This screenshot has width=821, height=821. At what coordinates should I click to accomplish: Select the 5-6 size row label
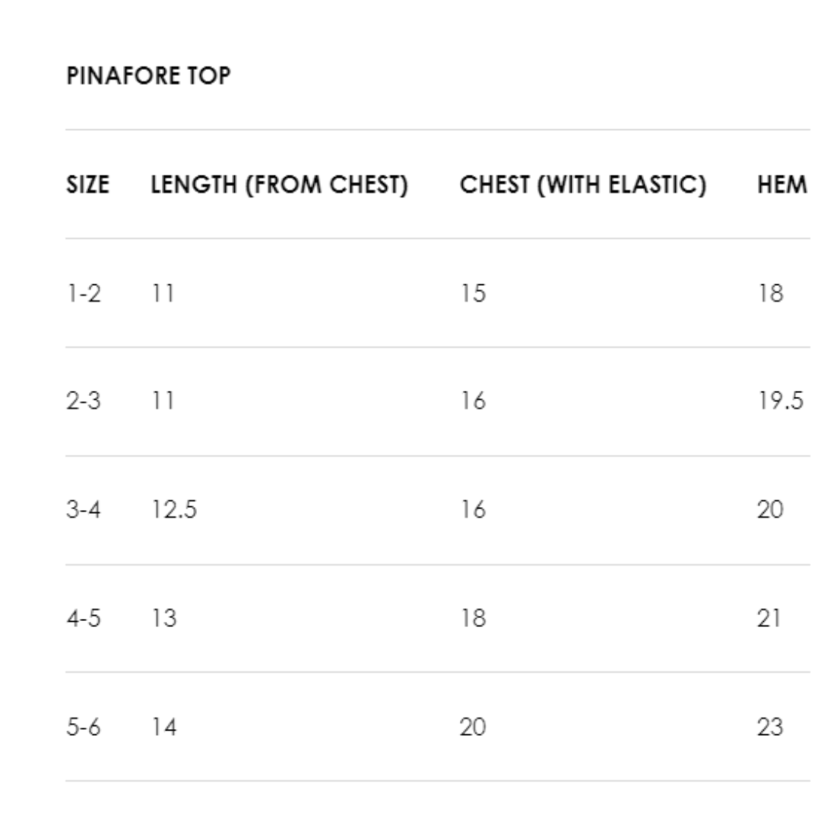[83, 727]
